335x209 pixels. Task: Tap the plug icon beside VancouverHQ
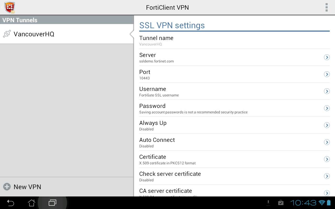[7, 34]
